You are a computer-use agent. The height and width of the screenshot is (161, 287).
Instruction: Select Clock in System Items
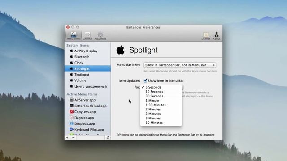pyautogui.click(x=87, y=63)
